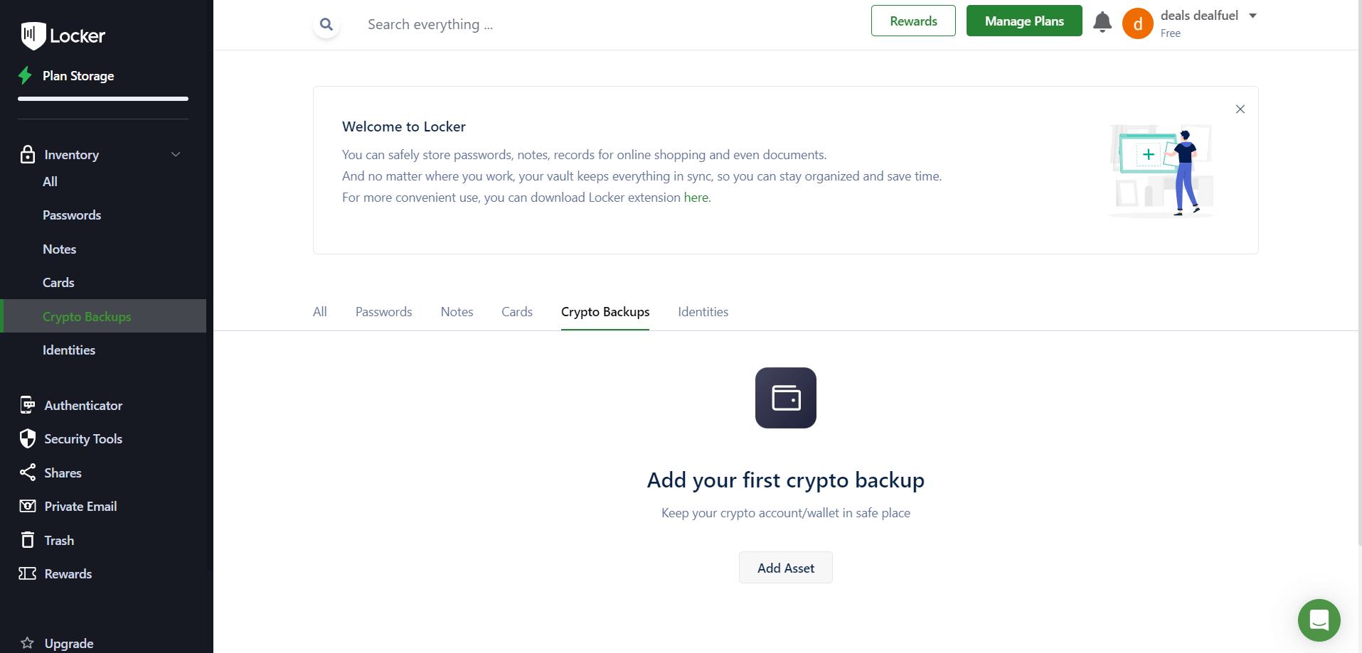Open Authenticator from the sidebar icon
Image resolution: width=1362 pixels, height=653 pixels.
click(x=28, y=405)
